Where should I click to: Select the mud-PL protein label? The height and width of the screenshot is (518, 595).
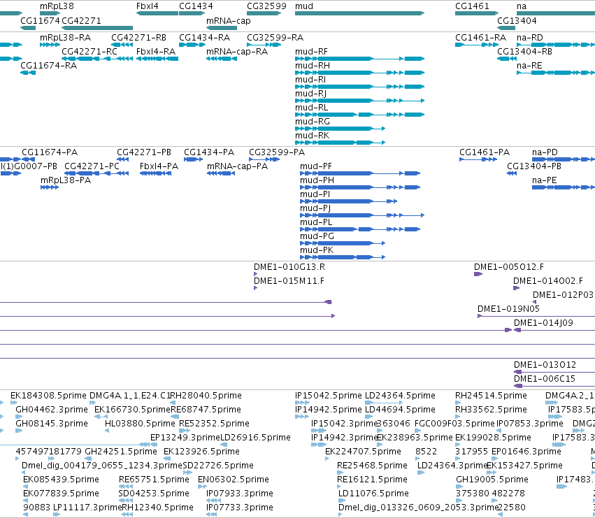[316, 222]
